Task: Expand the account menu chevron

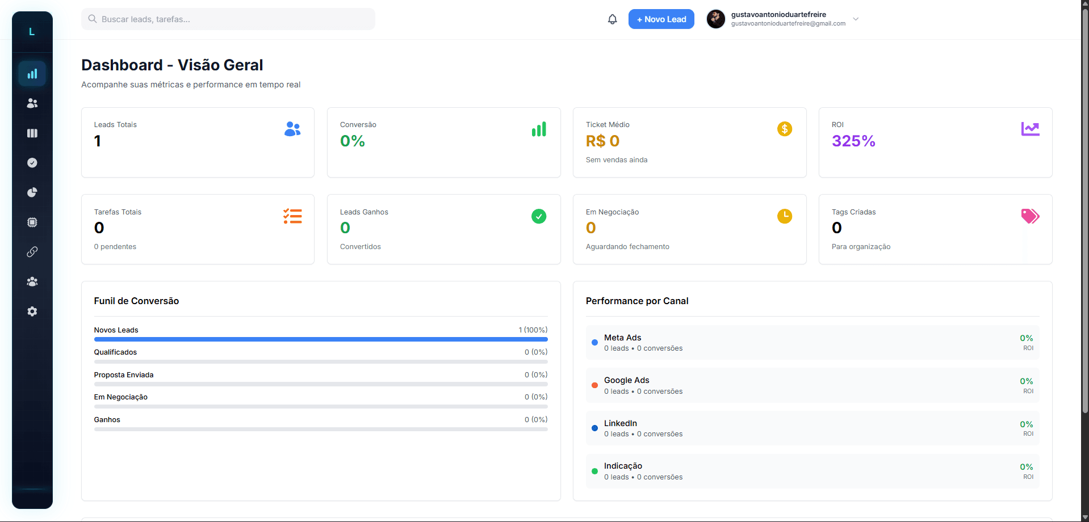Action: pos(855,19)
